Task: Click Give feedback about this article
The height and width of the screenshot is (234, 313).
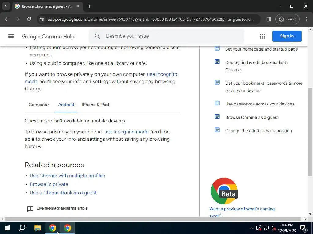Action: point(62,208)
